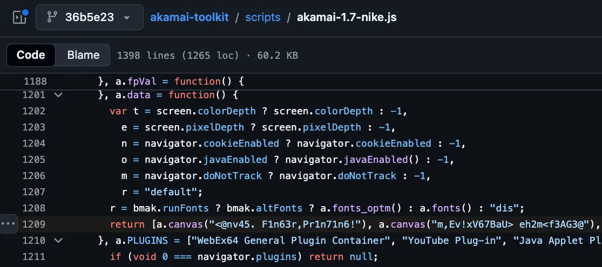Collapse the a.data function at line 1201
This screenshot has width=602, height=267.
(x=58, y=95)
